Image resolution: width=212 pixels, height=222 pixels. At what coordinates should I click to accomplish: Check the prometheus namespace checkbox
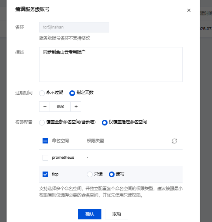pyautogui.click(x=45, y=158)
